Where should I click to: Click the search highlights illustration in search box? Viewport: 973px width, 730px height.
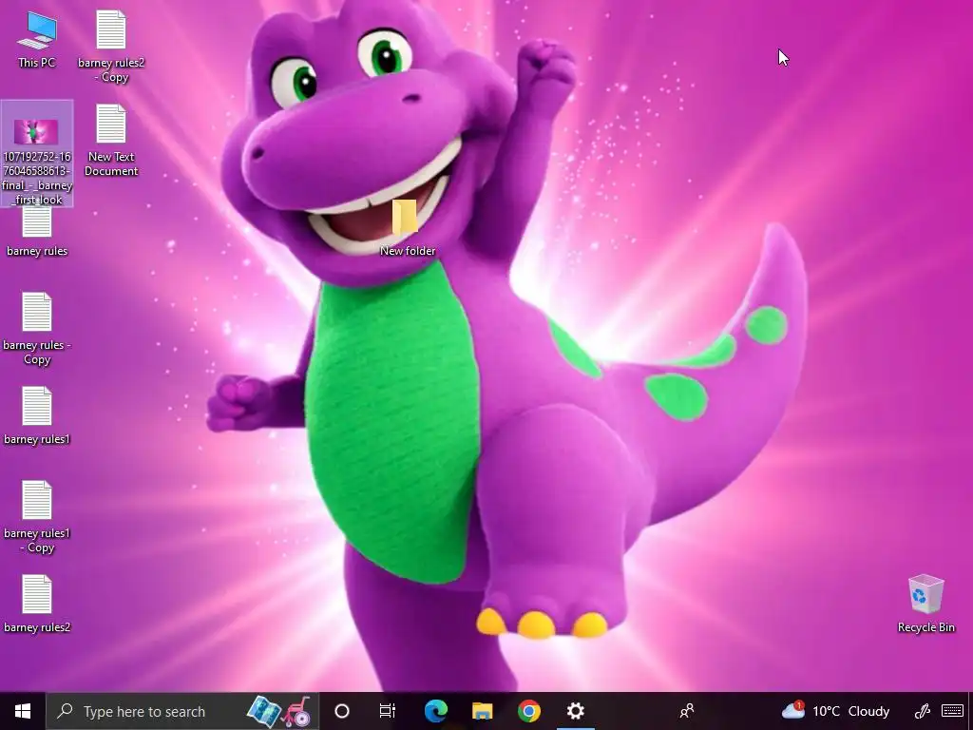pos(278,711)
